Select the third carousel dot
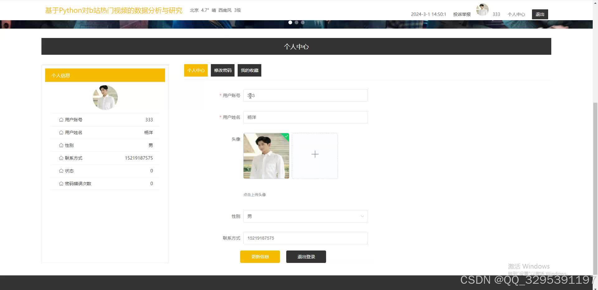This screenshot has height=290, width=598. (x=303, y=22)
